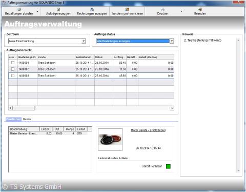Tick the checkbox for order 1400003

pyautogui.click(x=13, y=75)
